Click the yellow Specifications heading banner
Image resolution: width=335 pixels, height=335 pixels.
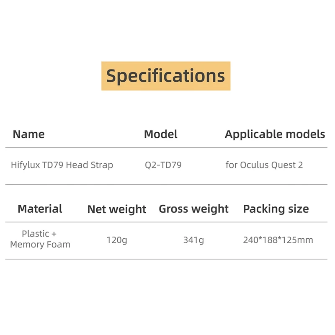[166, 76]
